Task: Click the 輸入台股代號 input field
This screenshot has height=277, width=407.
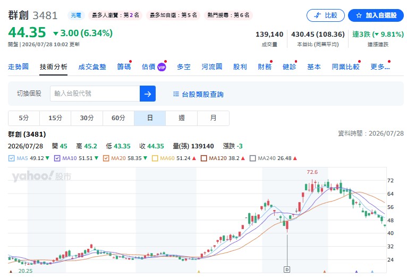Action: click(x=95, y=94)
